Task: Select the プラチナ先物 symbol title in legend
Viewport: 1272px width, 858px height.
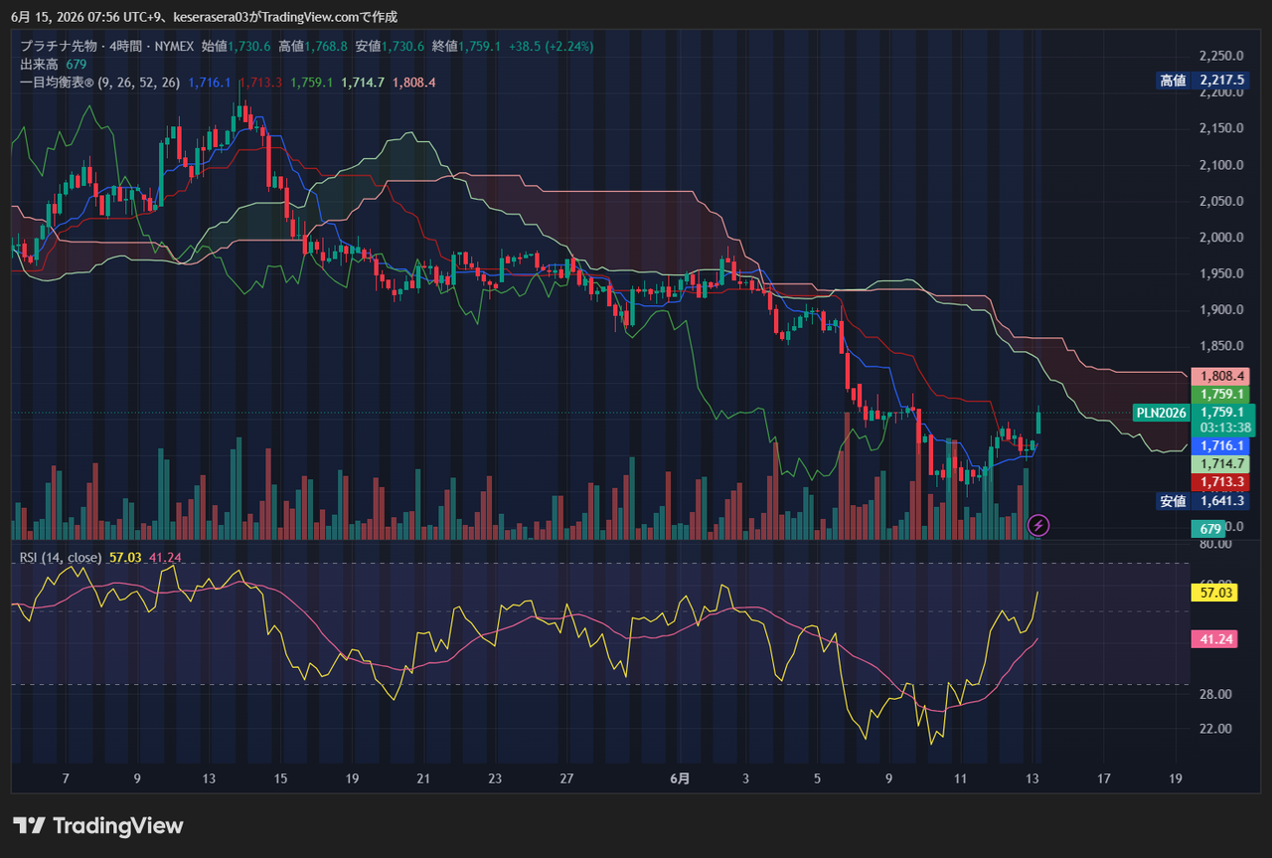Action: click(x=58, y=46)
